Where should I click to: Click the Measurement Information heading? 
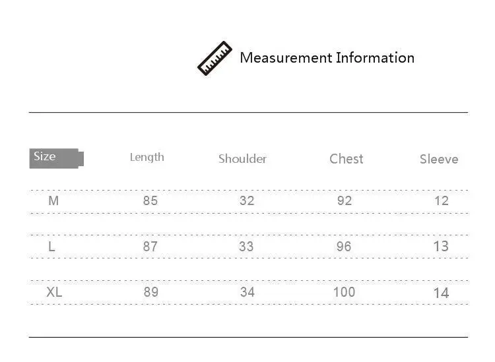coord(327,58)
